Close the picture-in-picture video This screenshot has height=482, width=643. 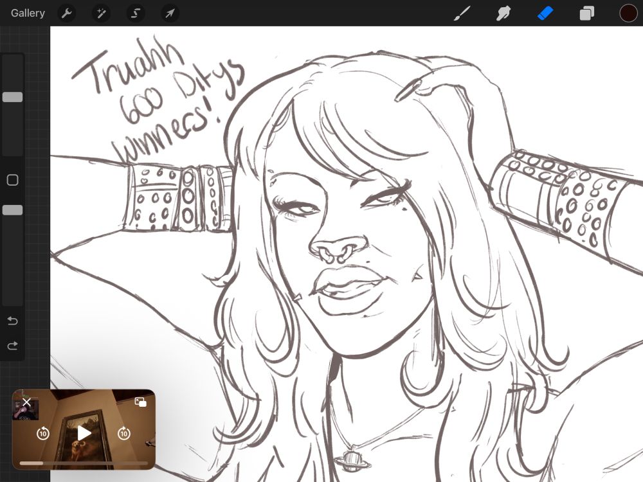tap(26, 402)
